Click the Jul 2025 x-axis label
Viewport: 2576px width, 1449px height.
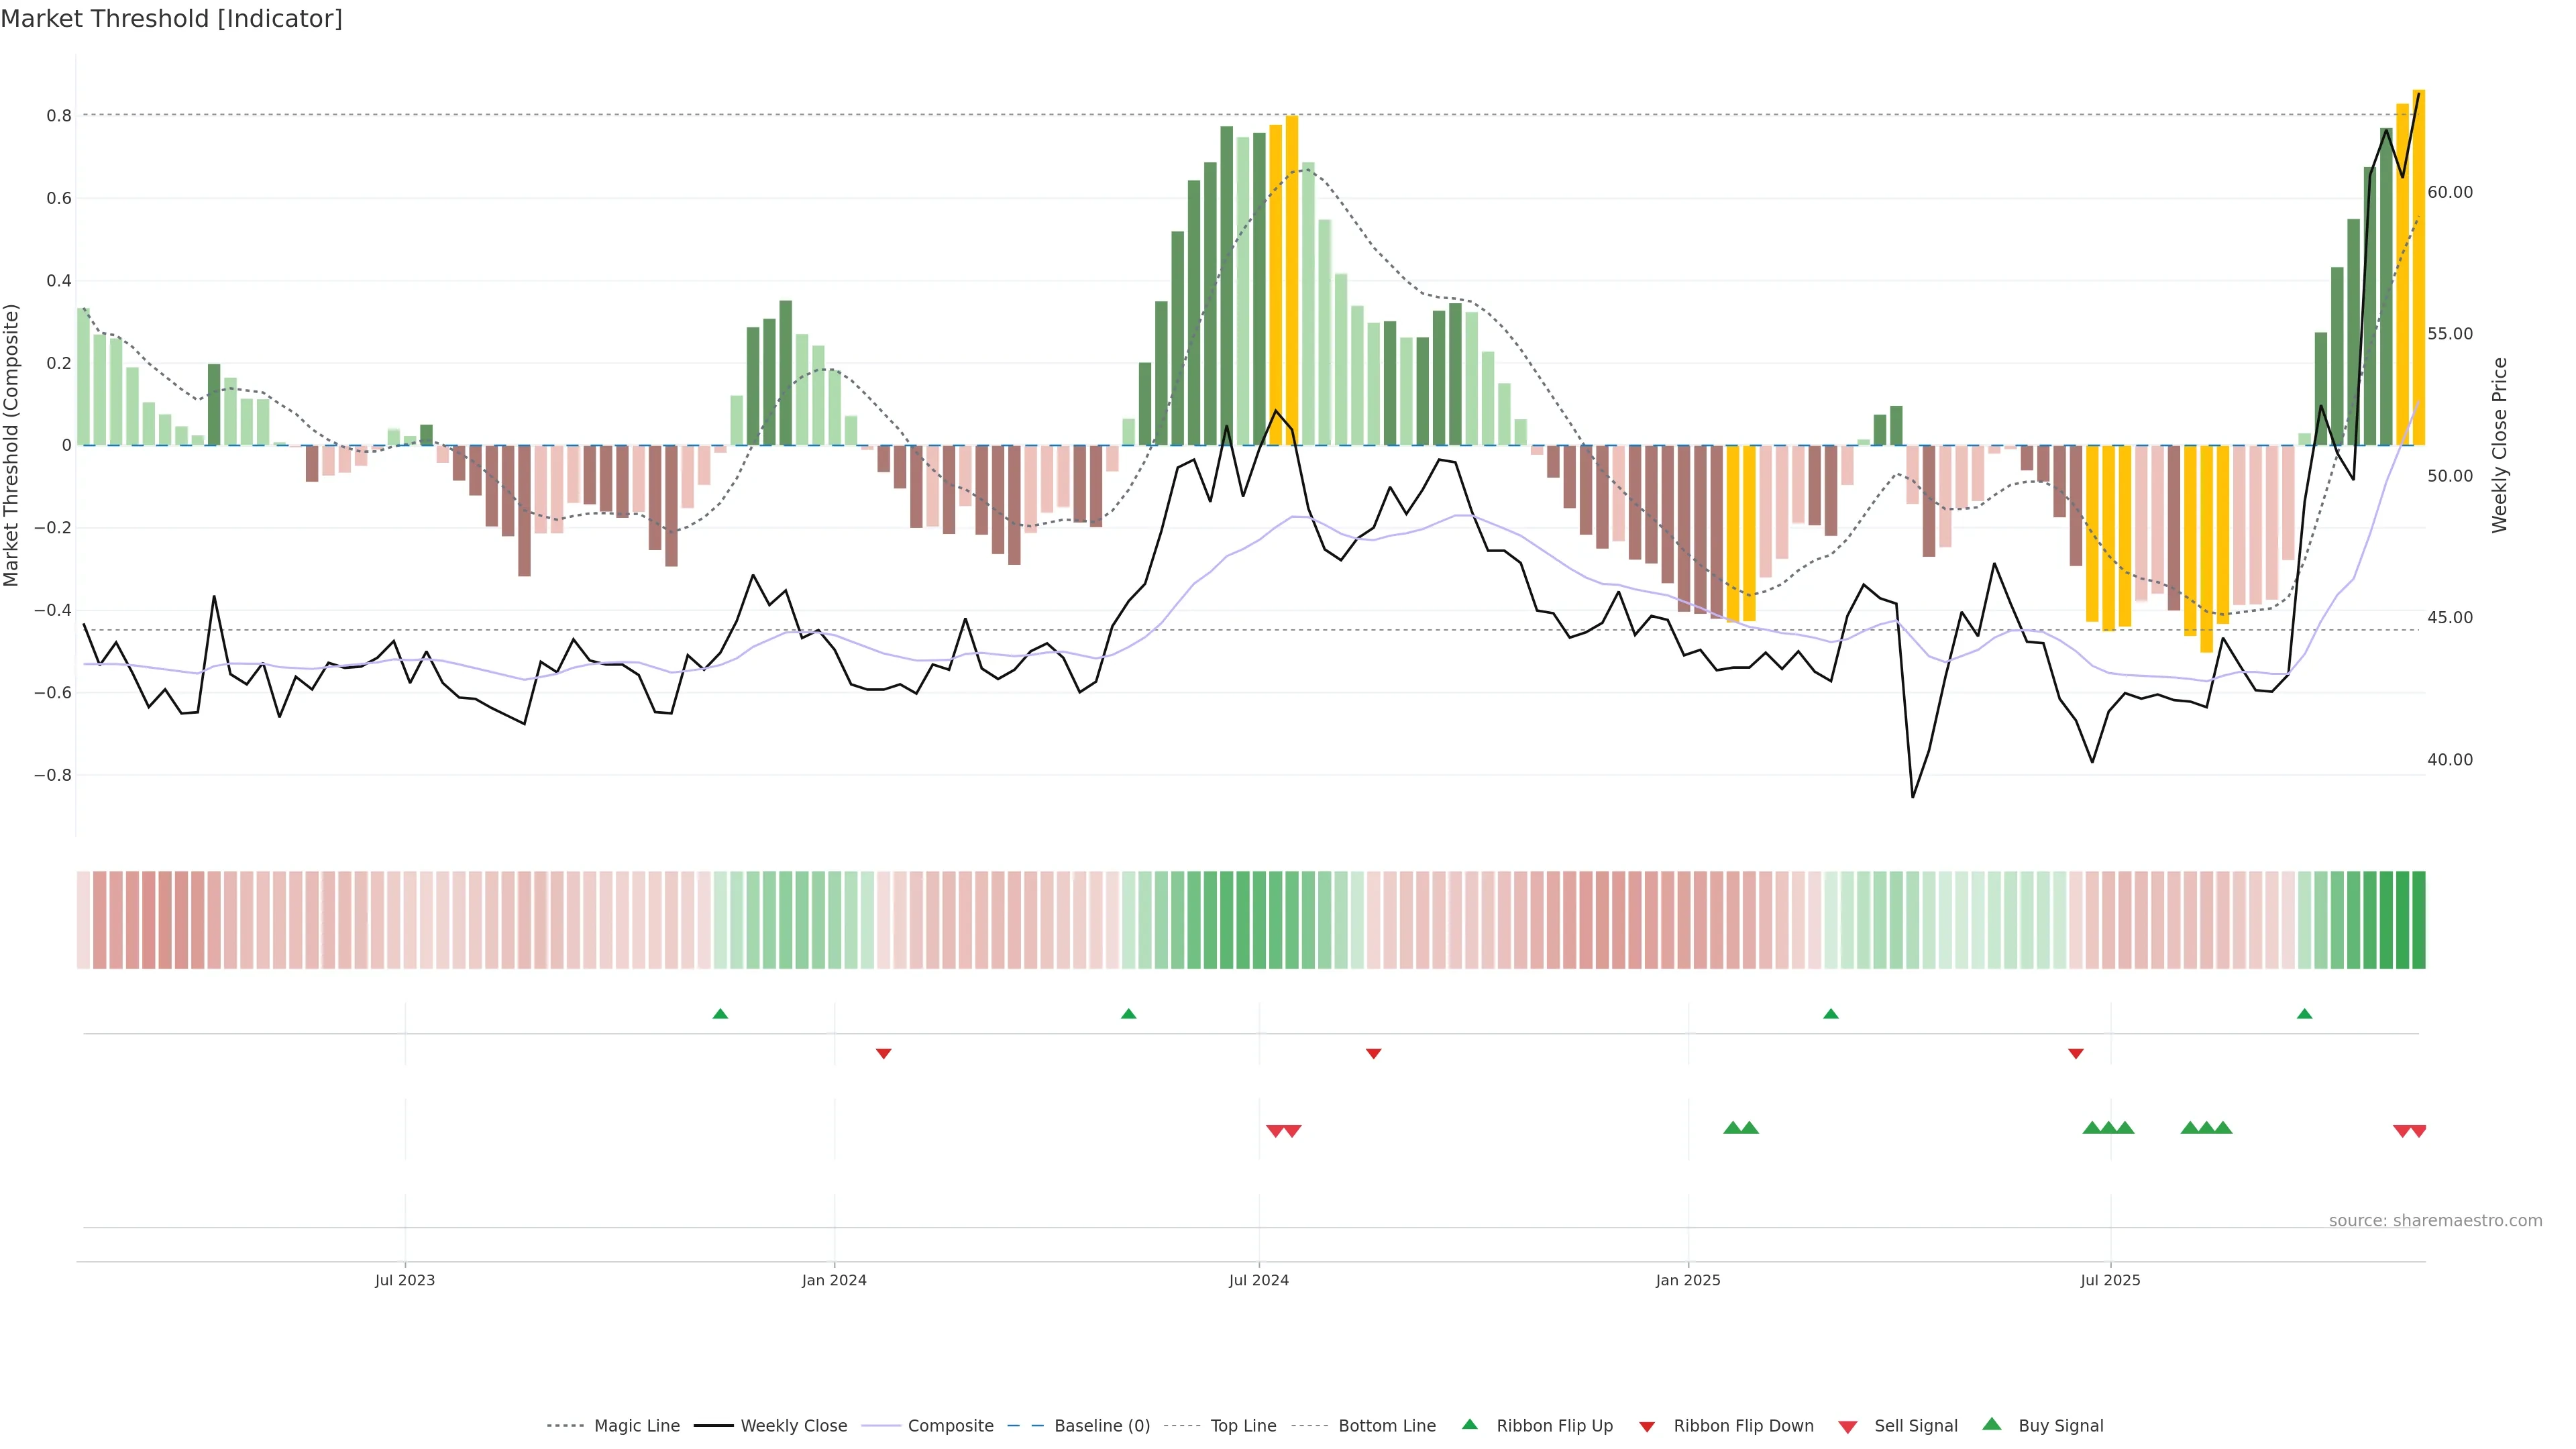point(2110,1280)
